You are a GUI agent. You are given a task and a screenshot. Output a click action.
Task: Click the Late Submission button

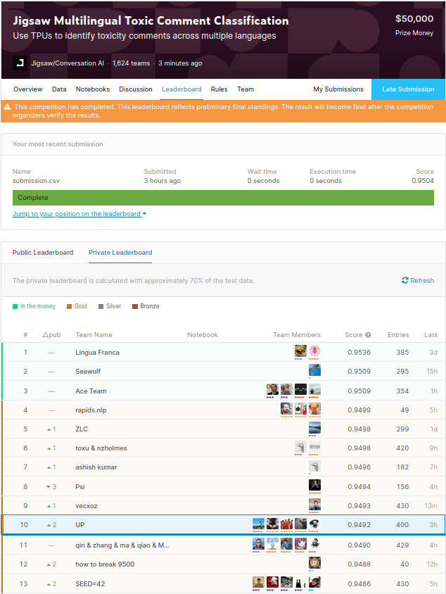coord(408,89)
